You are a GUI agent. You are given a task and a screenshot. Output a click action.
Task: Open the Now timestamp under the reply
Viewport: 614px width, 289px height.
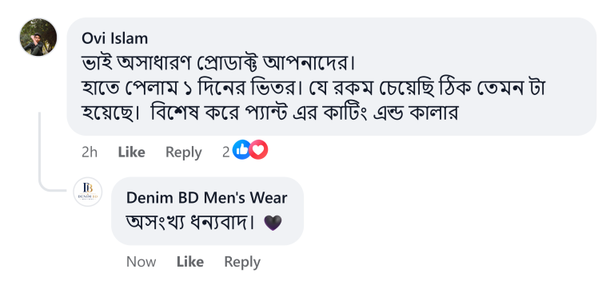coord(141,262)
